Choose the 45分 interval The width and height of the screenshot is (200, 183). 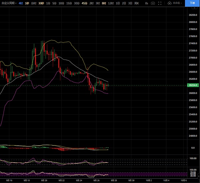click(x=84, y=3)
